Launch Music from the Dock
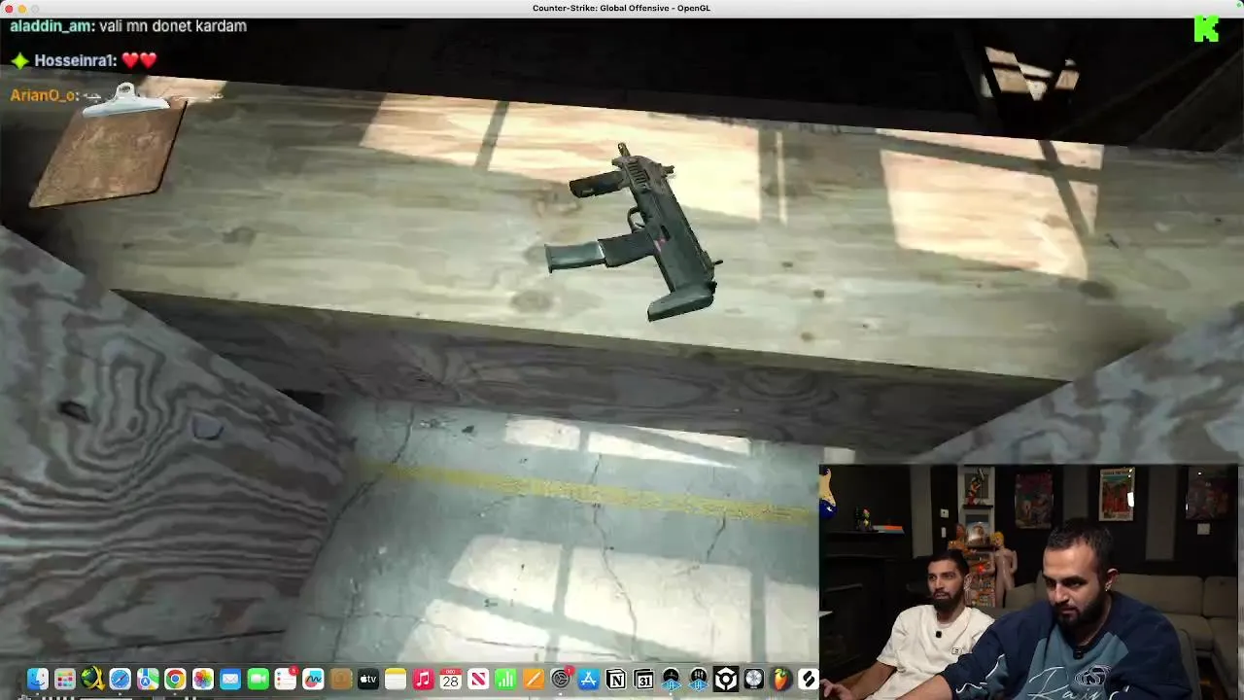The image size is (1244, 700). (x=423, y=680)
